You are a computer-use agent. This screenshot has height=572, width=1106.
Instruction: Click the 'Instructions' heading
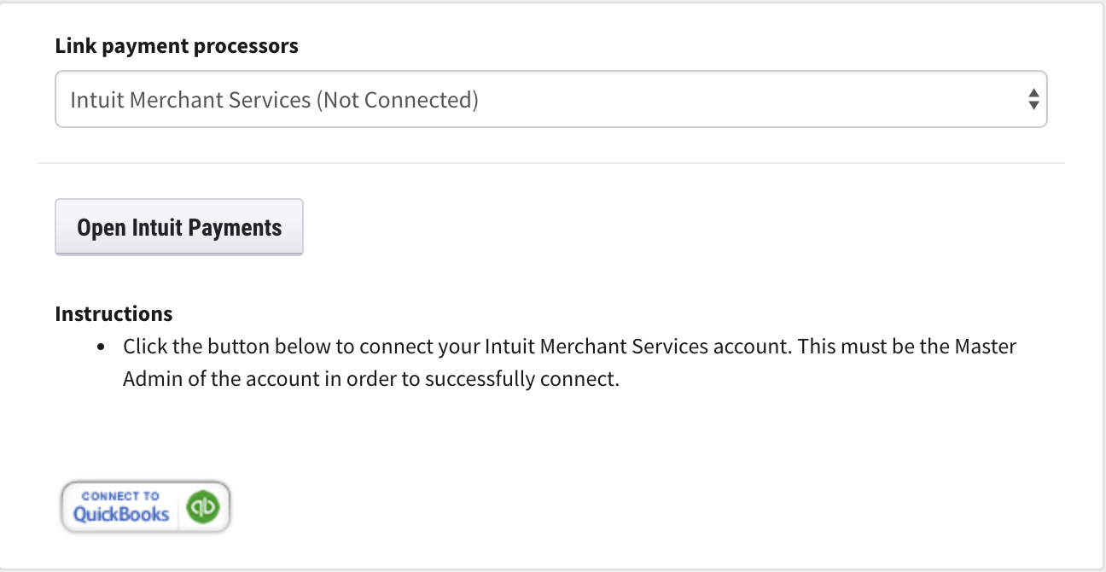click(114, 314)
